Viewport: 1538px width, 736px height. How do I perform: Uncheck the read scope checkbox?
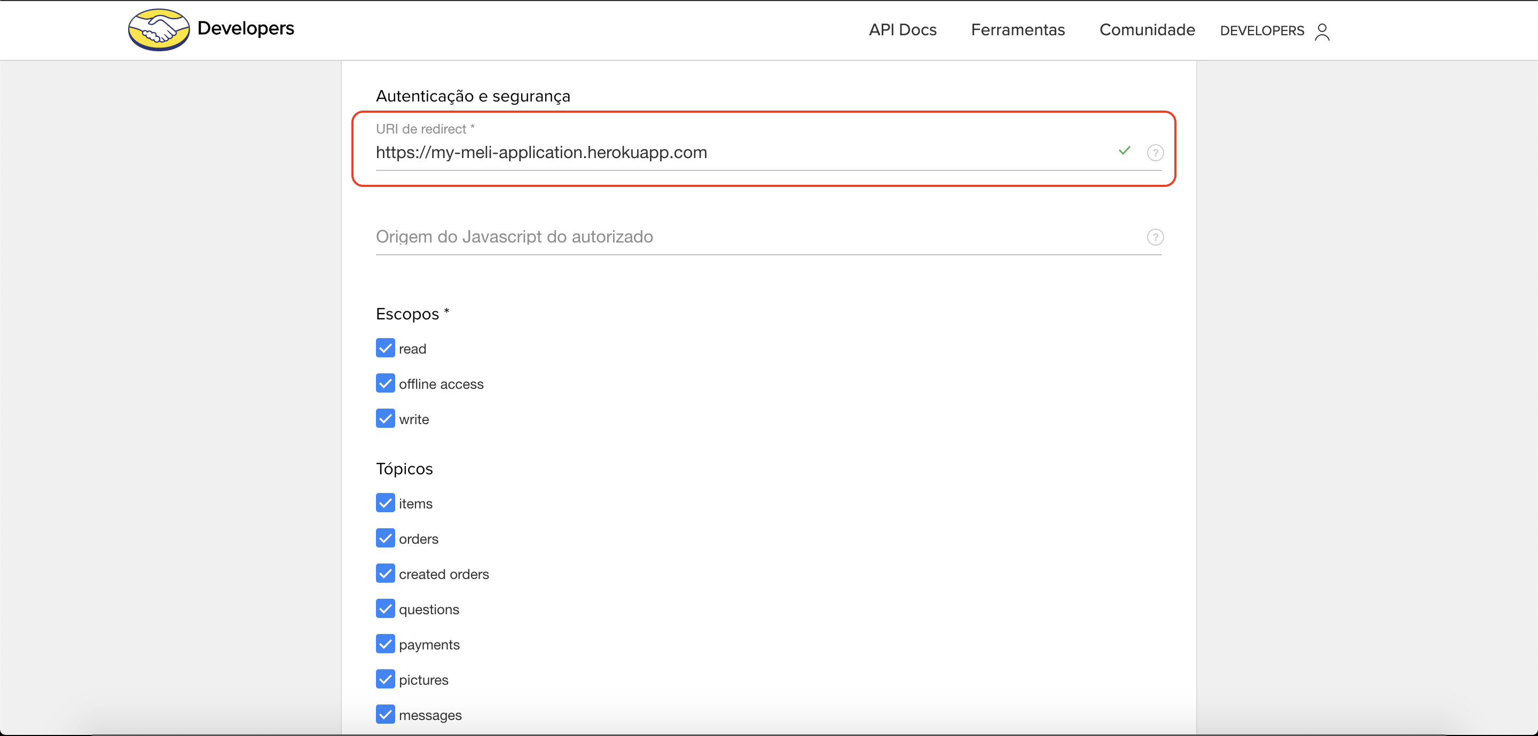pyautogui.click(x=385, y=348)
